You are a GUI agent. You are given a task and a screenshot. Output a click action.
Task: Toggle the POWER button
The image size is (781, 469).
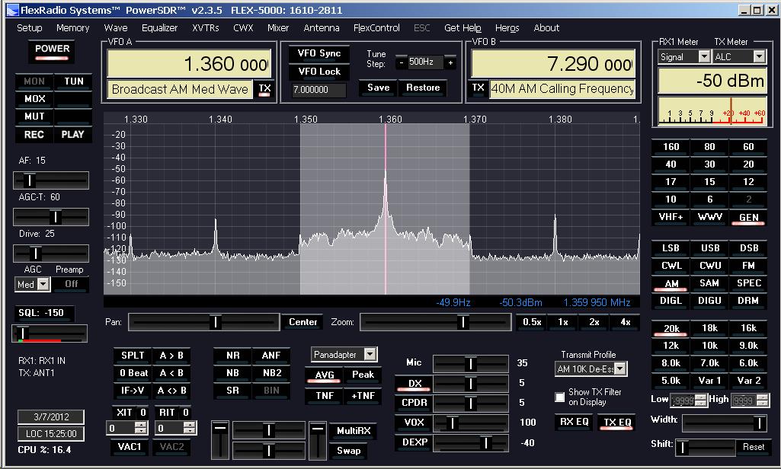click(52, 49)
